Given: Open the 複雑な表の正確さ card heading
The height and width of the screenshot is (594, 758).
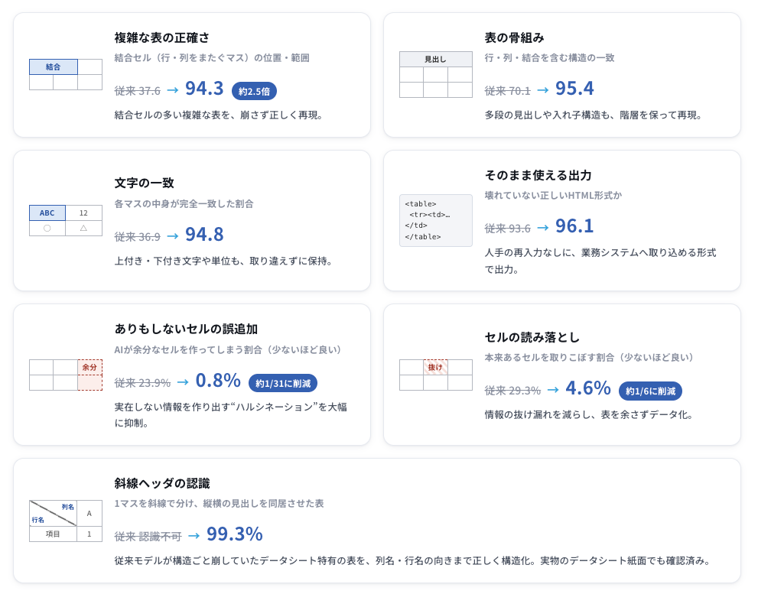Looking at the screenshot, I should pyautogui.click(x=162, y=37).
